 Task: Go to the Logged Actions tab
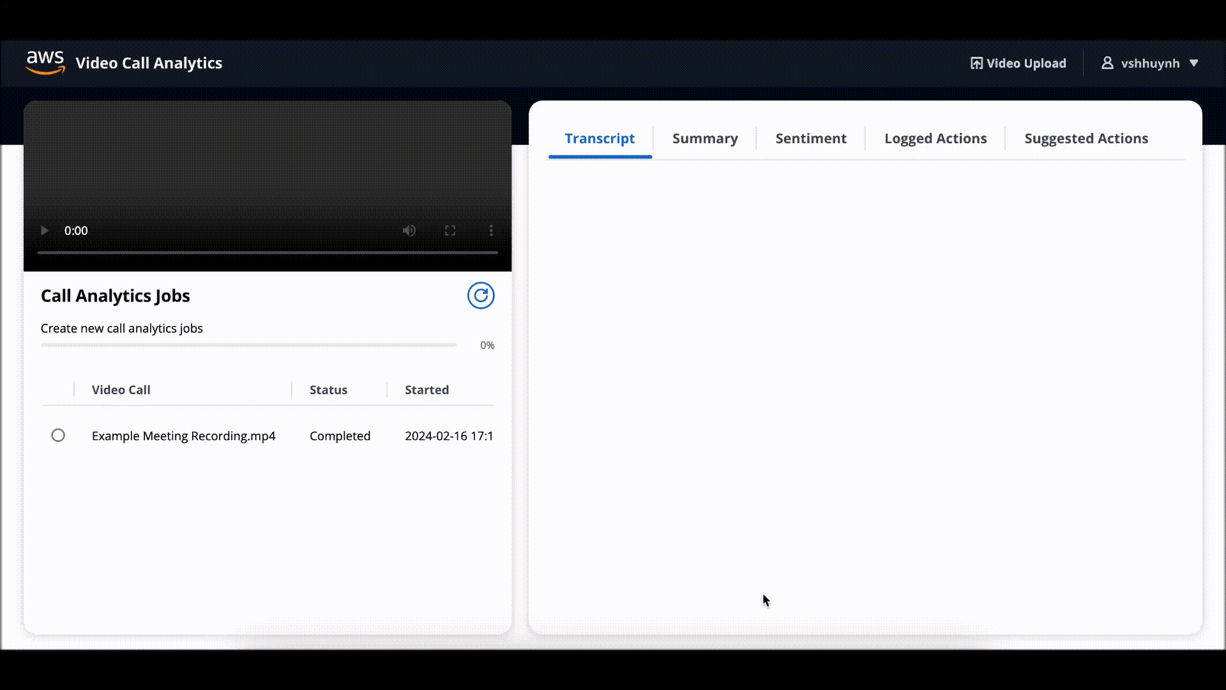(935, 139)
